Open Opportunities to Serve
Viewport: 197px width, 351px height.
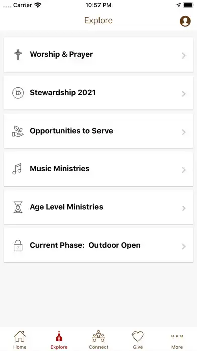[x=98, y=131]
